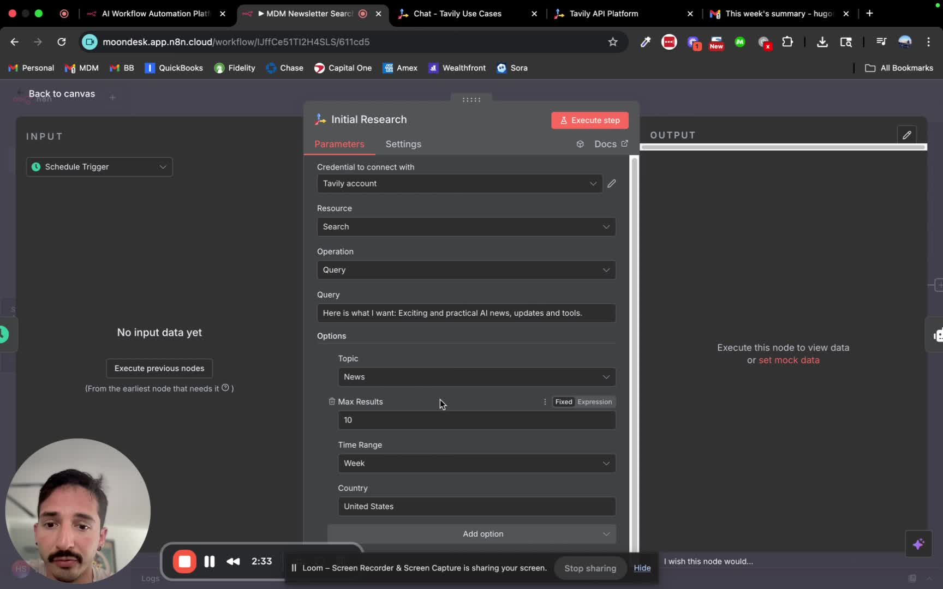
Task: Click Stop sharing button
Action: tap(590, 568)
